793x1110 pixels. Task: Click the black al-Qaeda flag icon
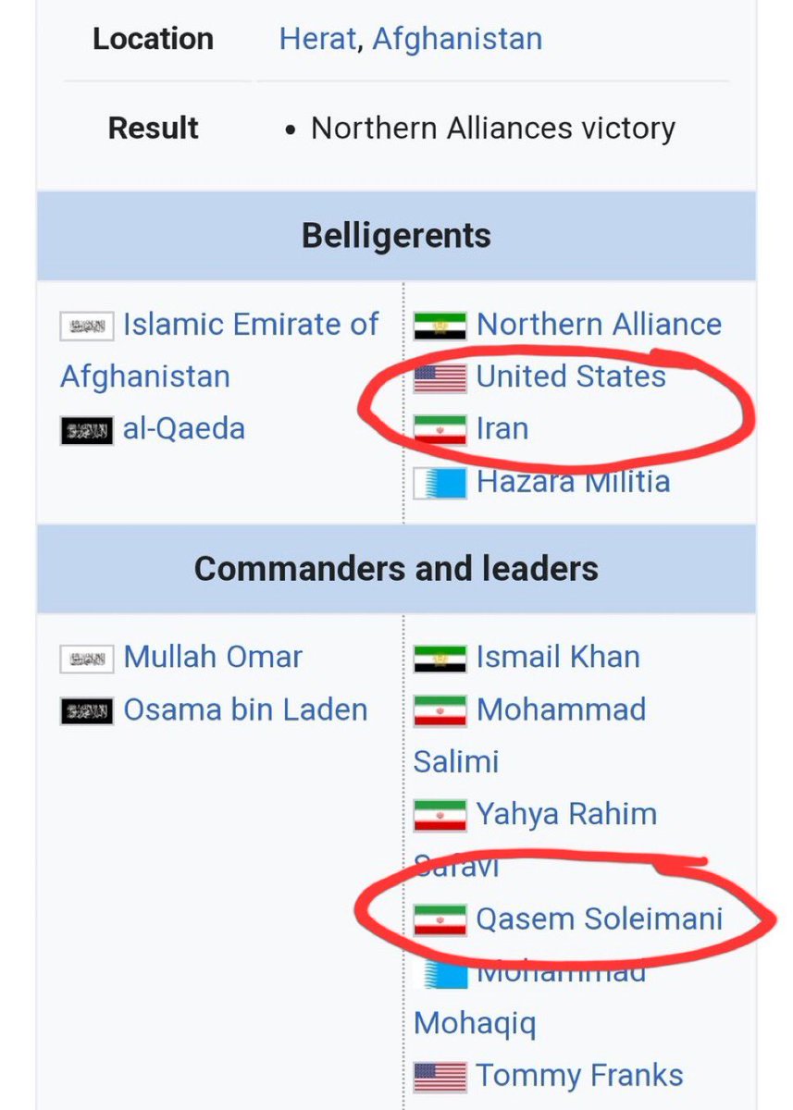(87, 430)
